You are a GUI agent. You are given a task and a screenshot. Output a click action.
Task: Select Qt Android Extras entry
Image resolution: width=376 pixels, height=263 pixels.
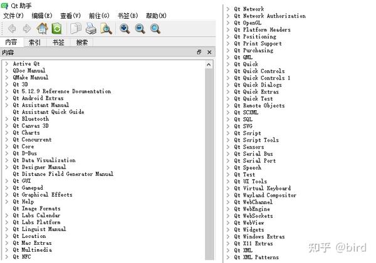(x=38, y=98)
